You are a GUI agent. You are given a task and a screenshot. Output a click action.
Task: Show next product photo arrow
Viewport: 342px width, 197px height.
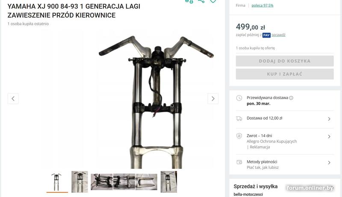[213, 99]
